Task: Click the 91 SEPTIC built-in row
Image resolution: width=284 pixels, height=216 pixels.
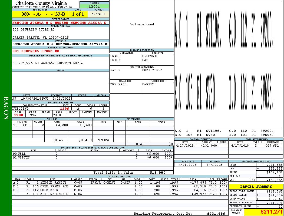Action: pyautogui.click(x=93, y=158)
